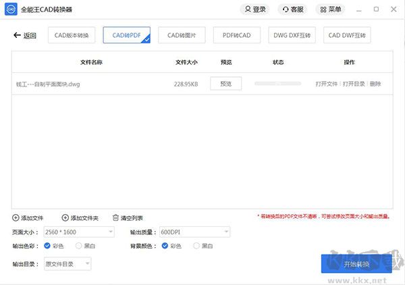Screen dimensions: 405x285
Task: Select 黑白 radio for 背景颜色
Action: pos(196,245)
